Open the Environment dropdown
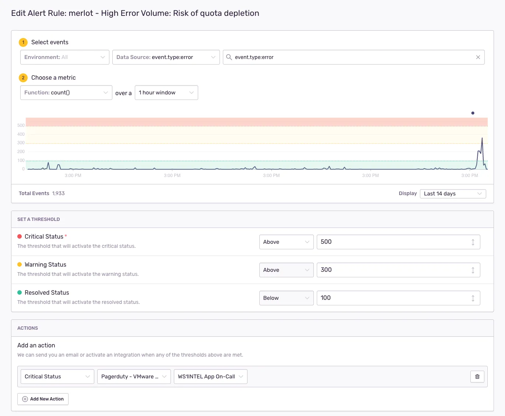This screenshot has height=416, width=505. [65, 57]
